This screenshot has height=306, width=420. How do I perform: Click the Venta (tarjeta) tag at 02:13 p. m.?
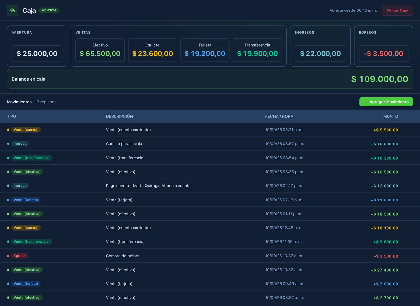tap(26, 200)
